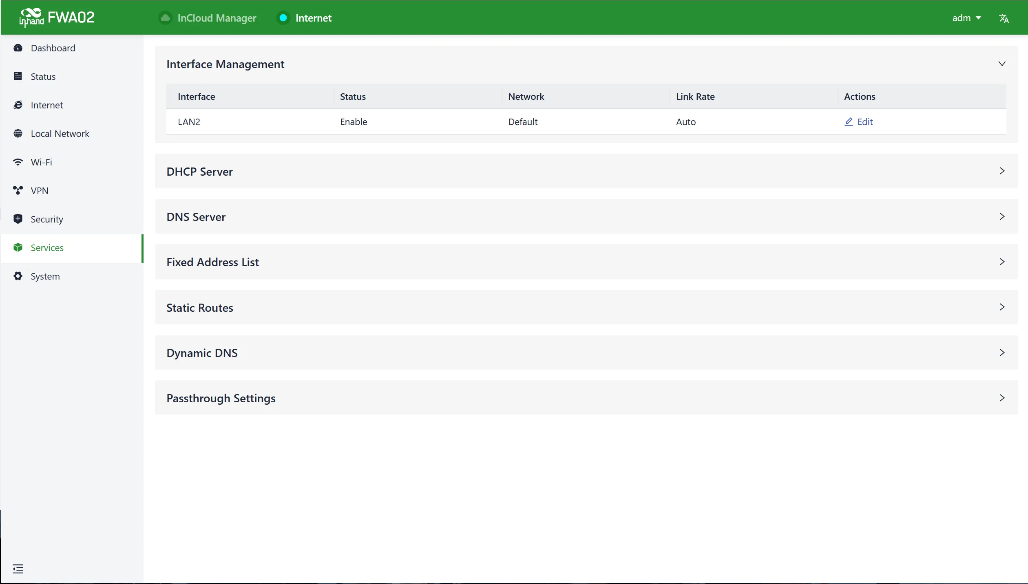1028x584 pixels.
Task: Click the InCloud Manager label
Action: pyautogui.click(x=217, y=18)
